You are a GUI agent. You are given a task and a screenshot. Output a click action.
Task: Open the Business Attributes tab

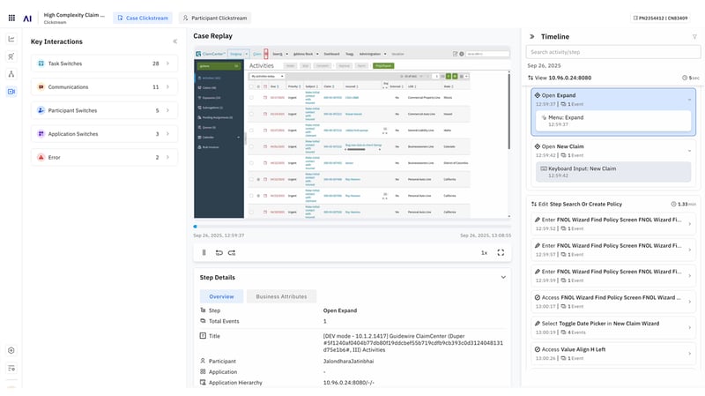281,296
